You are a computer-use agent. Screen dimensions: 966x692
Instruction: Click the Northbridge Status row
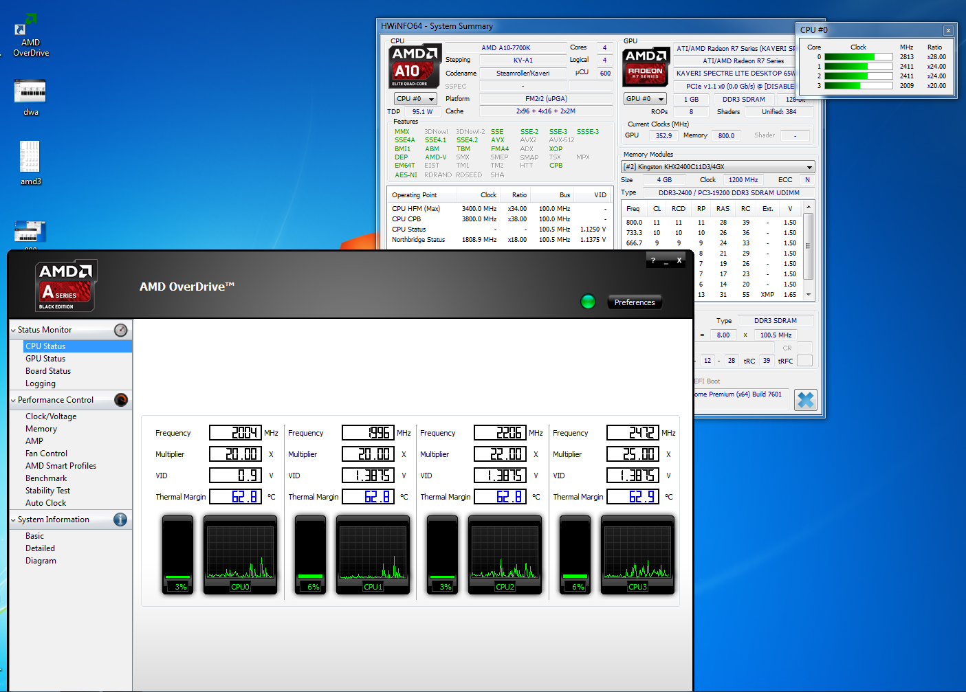pos(499,240)
